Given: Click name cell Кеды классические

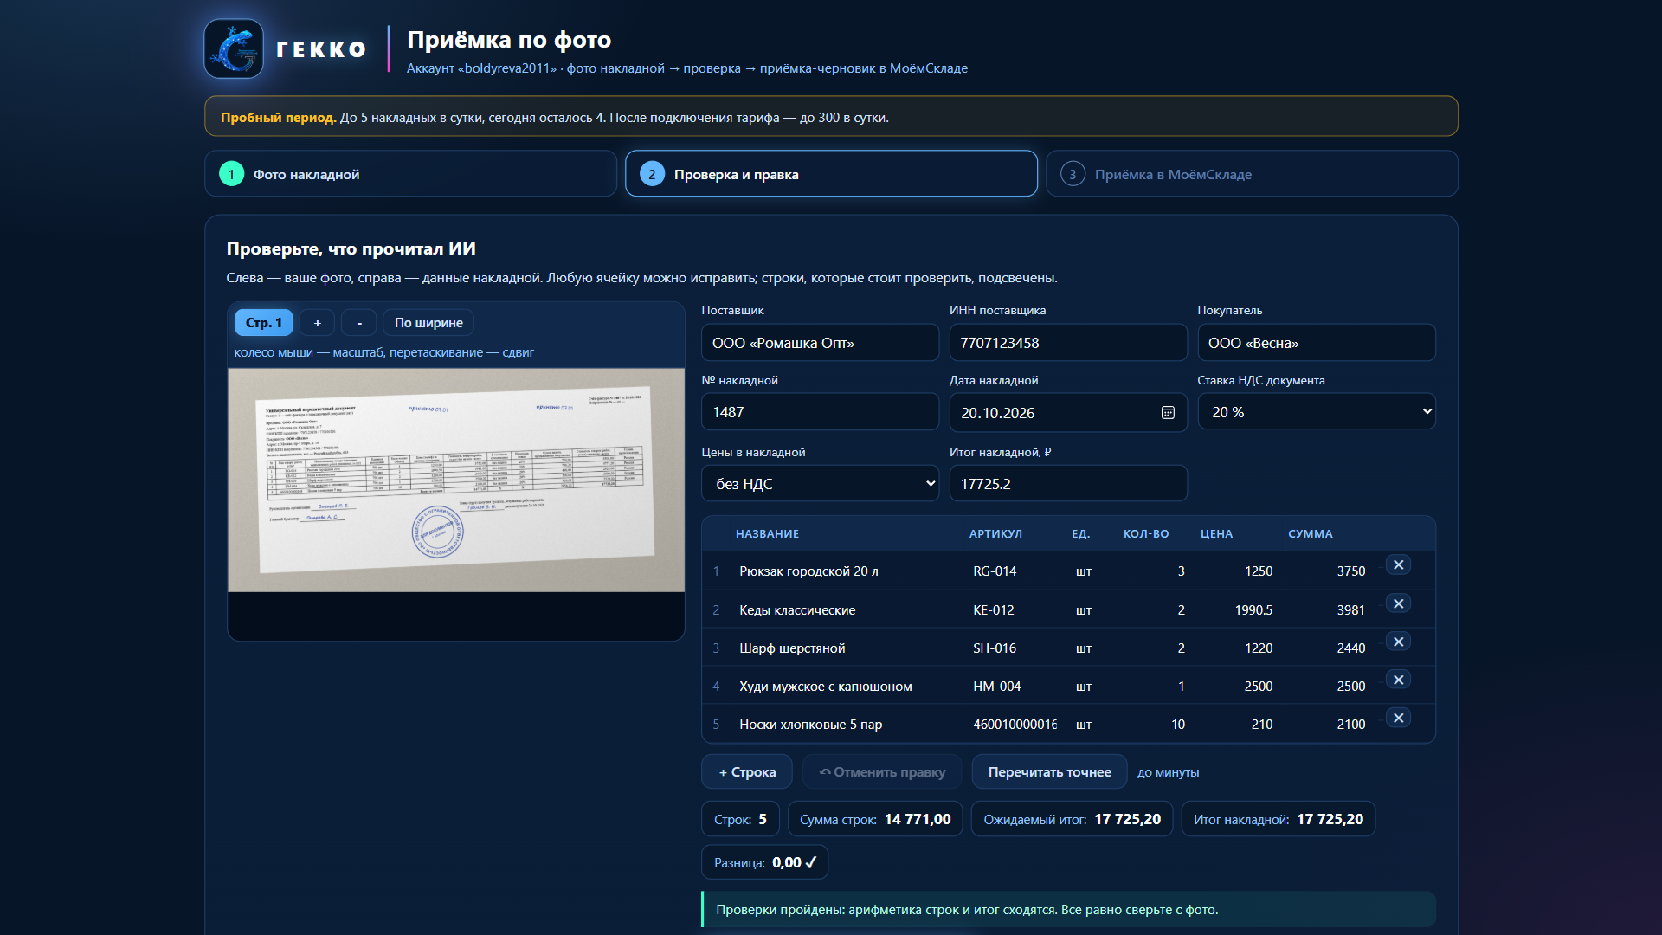Looking at the screenshot, I should (797, 610).
